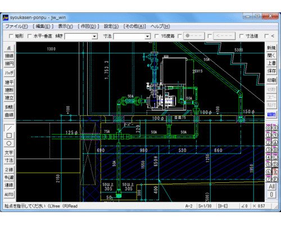This screenshot has width=281, height=225.
Task: Select the diagonal line drawing tool
Action: (9, 128)
